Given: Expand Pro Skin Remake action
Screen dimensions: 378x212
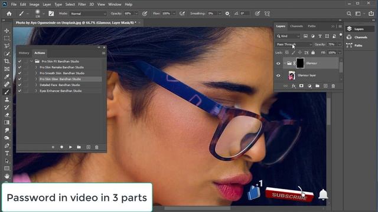Looking at the screenshot, I should [36, 67].
